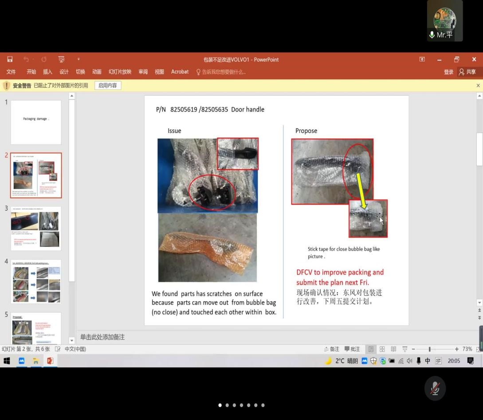
Task: Click the 73% zoom level
Action: pos(467,349)
